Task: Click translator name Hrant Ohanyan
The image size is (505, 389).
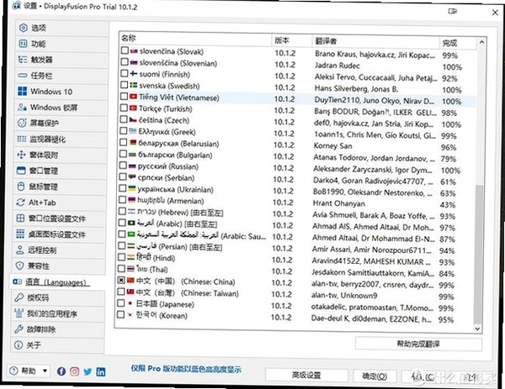Action: (339, 203)
